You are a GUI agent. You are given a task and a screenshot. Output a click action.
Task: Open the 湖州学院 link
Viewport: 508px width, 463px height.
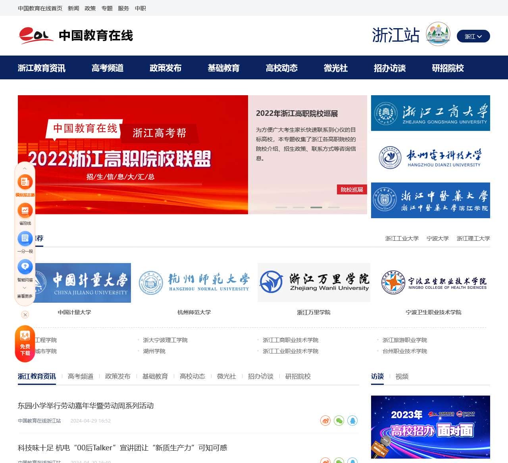tap(154, 351)
